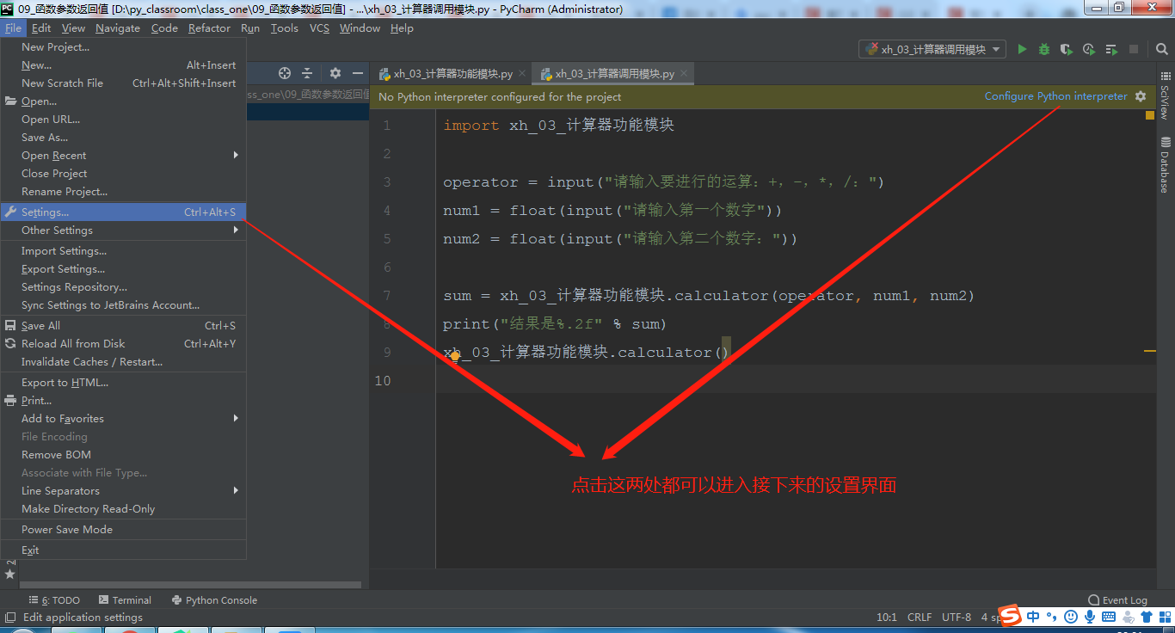Screen dimensions: 1175x633
Task: Click the yellow intention bulb on line 9
Action: pyautogui.click(x=456, y=355)
